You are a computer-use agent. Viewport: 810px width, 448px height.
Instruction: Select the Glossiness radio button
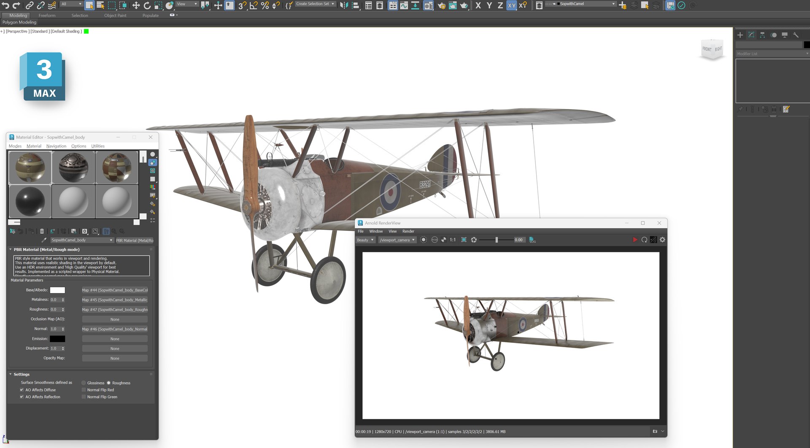point(84,383)
